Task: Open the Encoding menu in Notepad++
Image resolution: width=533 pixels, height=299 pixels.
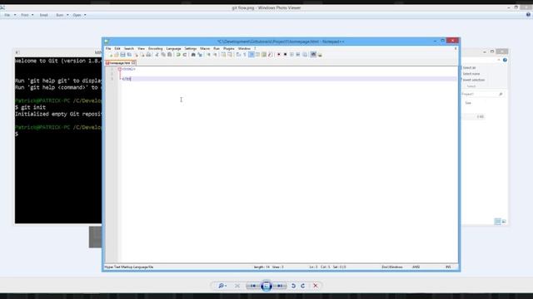Action: pyautogui.click(x=156, y=48)
